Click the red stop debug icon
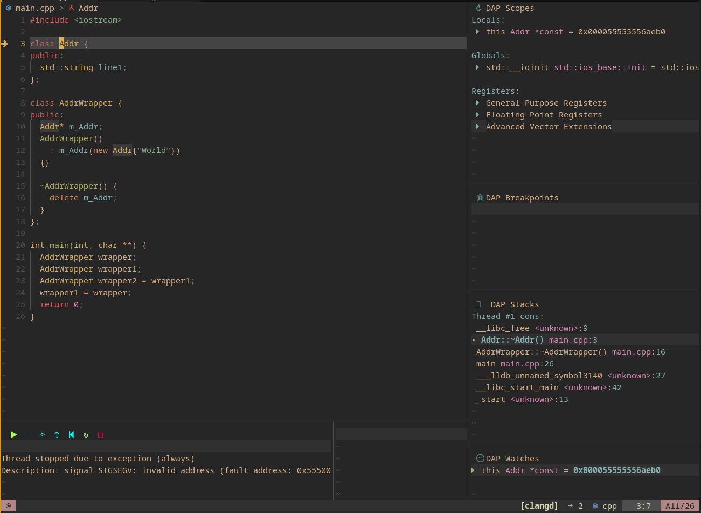This screenshot has height=513, width=701. click(100, 435)
